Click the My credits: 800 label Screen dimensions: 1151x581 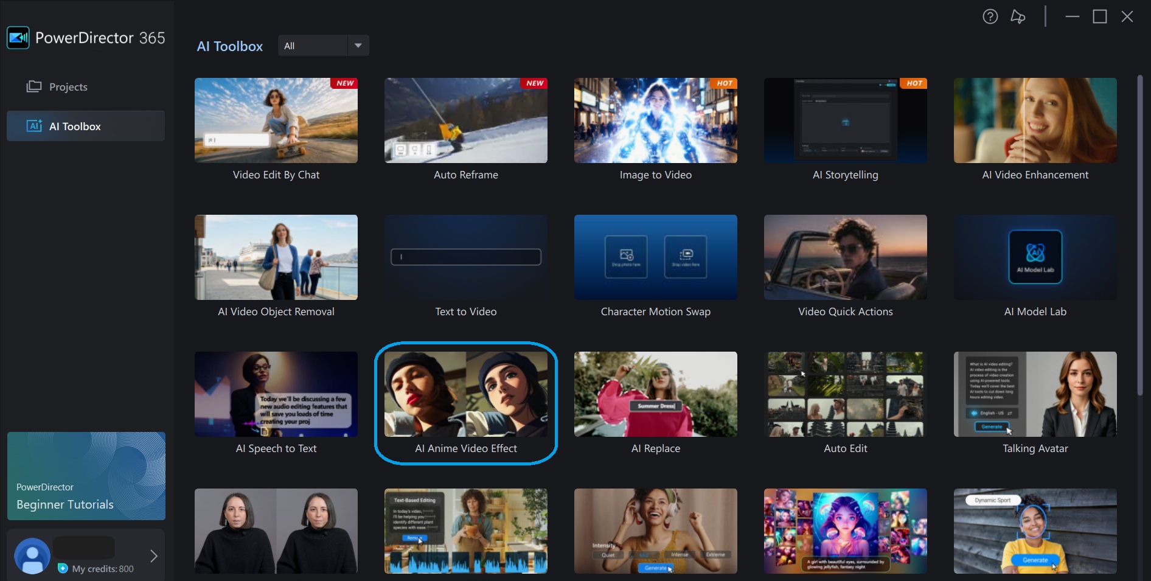pos(103,569)
